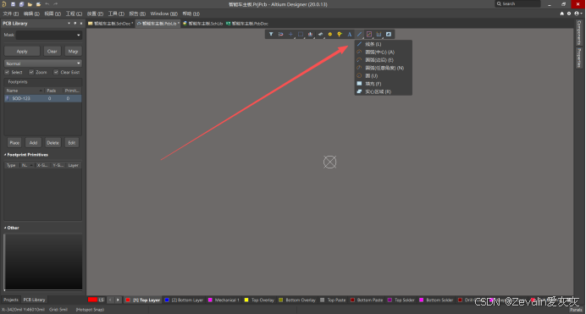
Task: Select the dimension tool
Action: [x=379, y=35]
